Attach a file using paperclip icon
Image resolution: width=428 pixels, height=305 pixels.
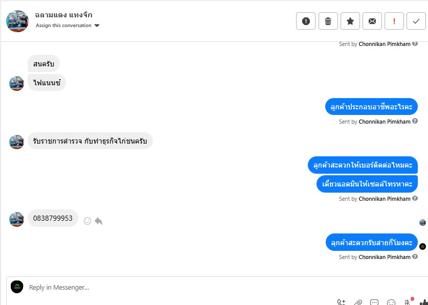pyautogui.click(x=358, y=302)
